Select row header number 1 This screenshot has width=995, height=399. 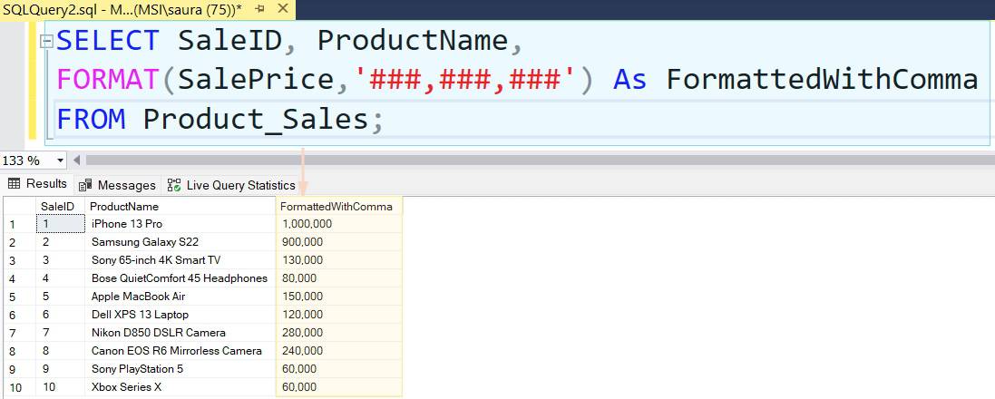coord(20,224)
